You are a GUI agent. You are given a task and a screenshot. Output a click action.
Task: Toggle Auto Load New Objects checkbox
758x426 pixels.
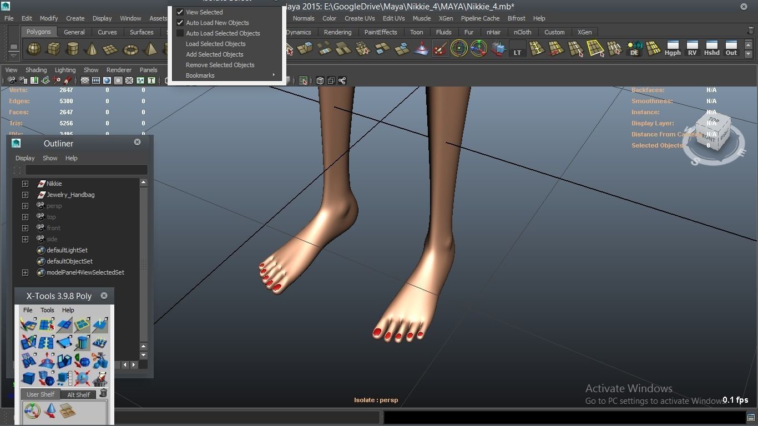click(180, 23)
